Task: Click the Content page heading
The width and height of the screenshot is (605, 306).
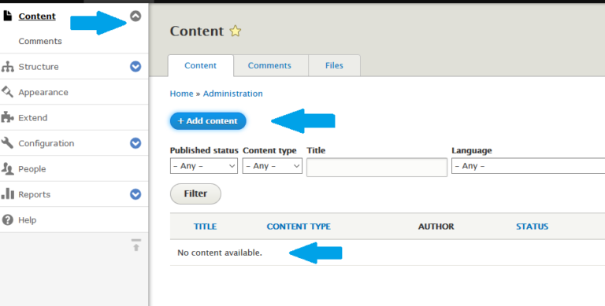Action: click(x=197, y=31)
